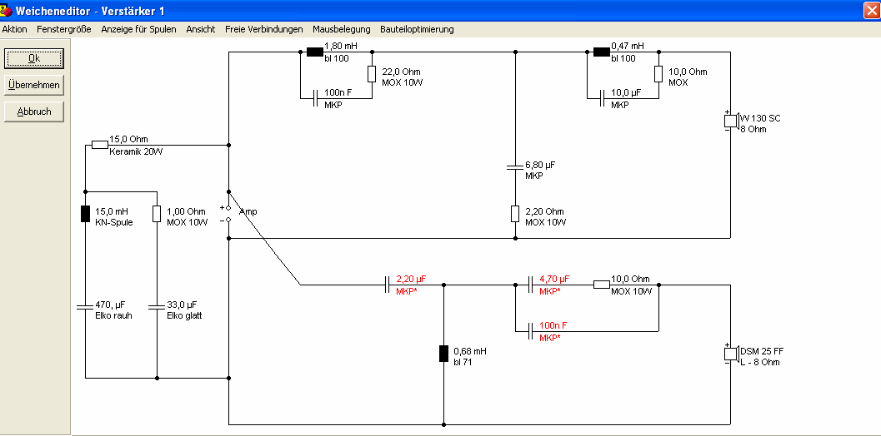Select the DSM 25 FF tweeter symbol
881x436 pixels.
tap(731, 354)
